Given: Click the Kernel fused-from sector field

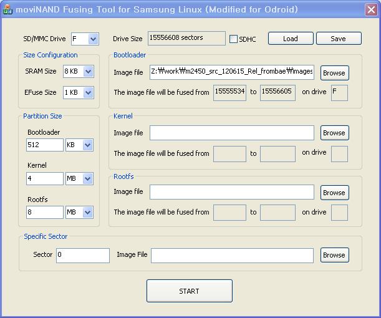Looking at the screenshot, I should (x=229, y=154).
